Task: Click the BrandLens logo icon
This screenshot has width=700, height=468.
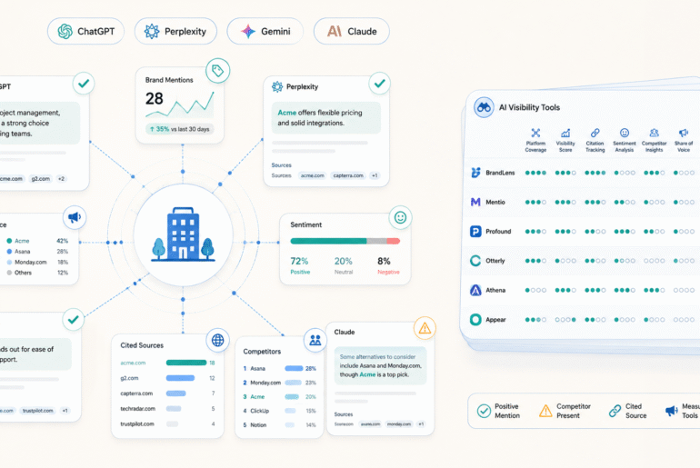Action: 475,173
